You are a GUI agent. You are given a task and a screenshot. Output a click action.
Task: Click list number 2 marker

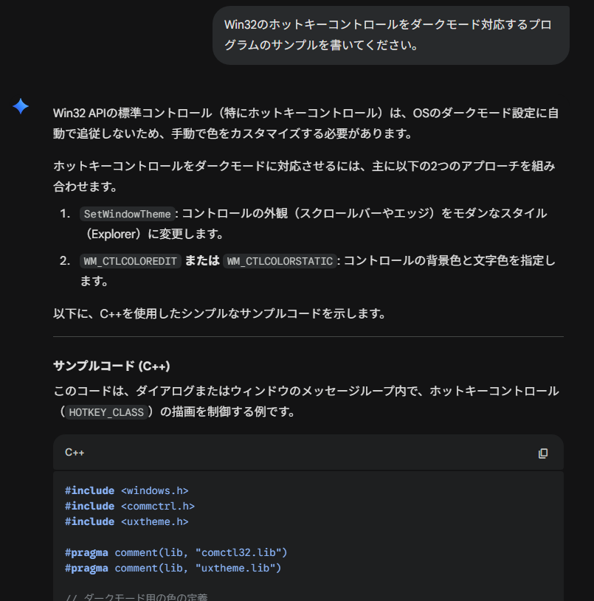[x=64, y=261]
